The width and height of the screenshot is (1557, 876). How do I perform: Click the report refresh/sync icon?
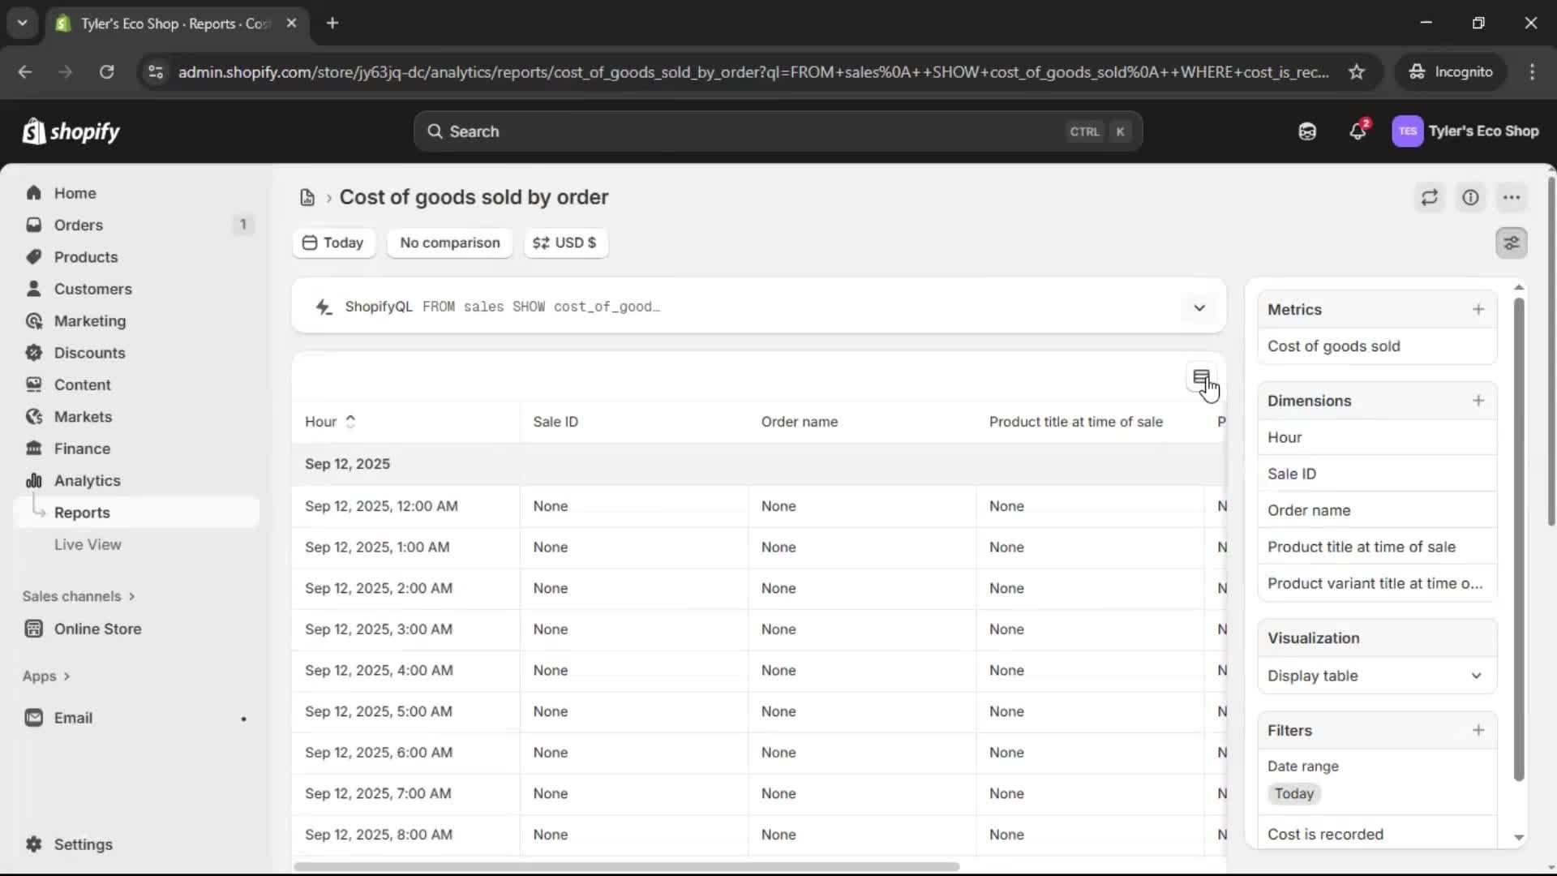pos(1429,197)
